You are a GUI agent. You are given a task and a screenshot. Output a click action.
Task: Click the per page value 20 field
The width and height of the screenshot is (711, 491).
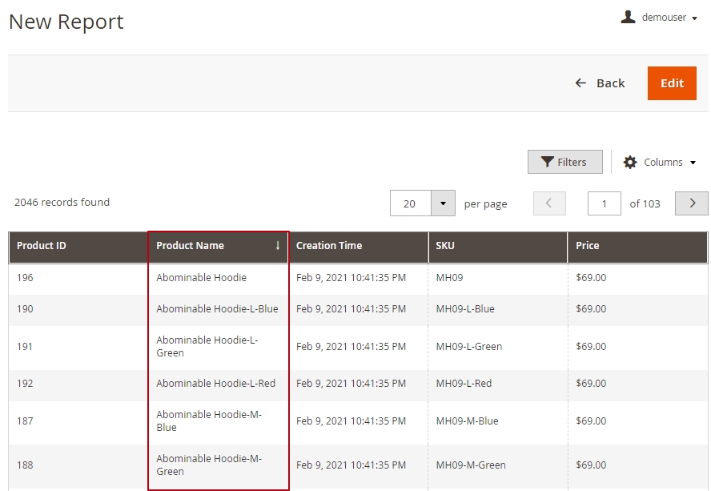point(410,204)
